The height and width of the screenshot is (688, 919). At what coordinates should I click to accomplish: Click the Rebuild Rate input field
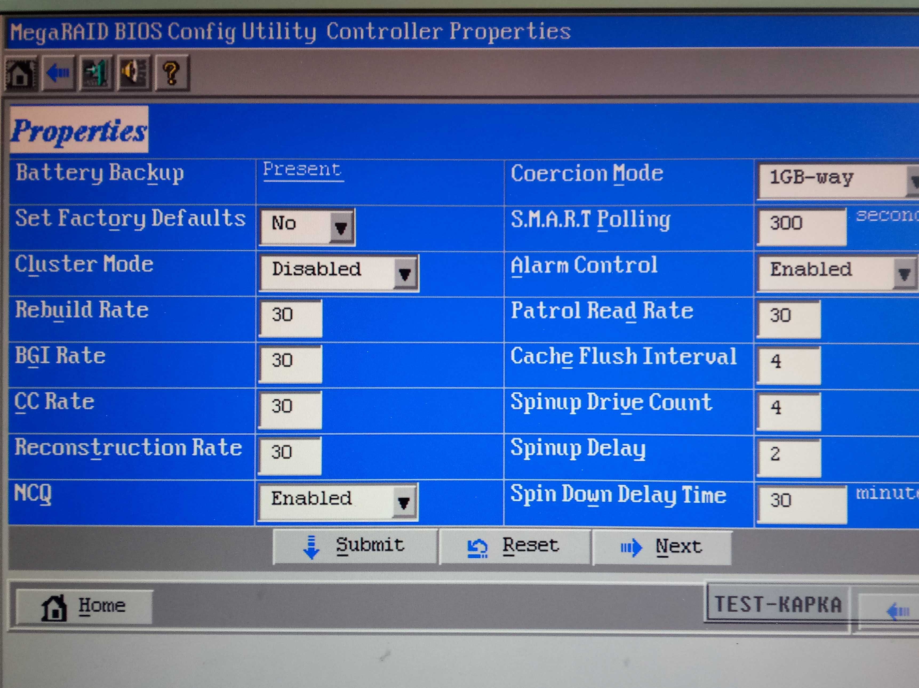291,318
